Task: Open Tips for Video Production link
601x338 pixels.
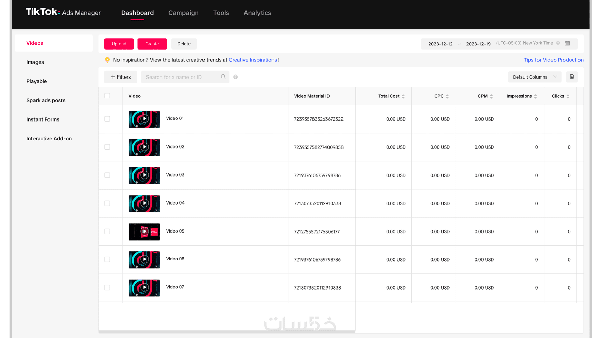Action: point(554,60)
